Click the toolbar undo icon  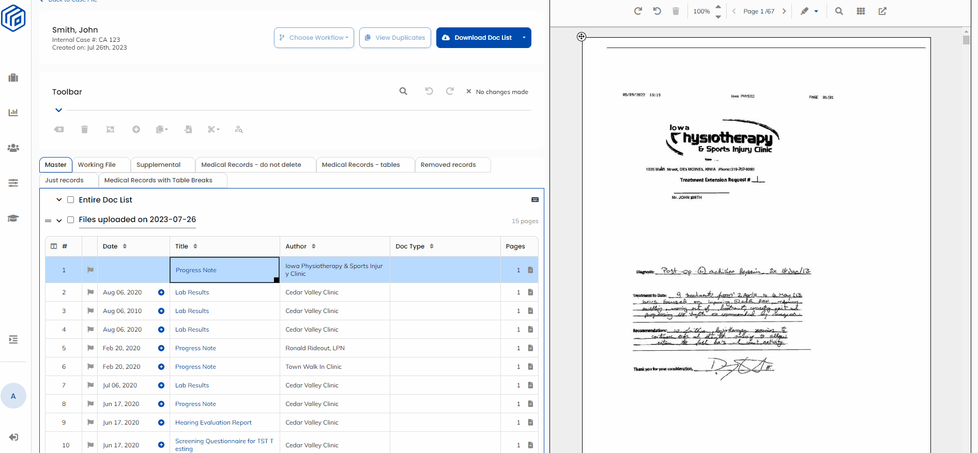pos(429,91)
